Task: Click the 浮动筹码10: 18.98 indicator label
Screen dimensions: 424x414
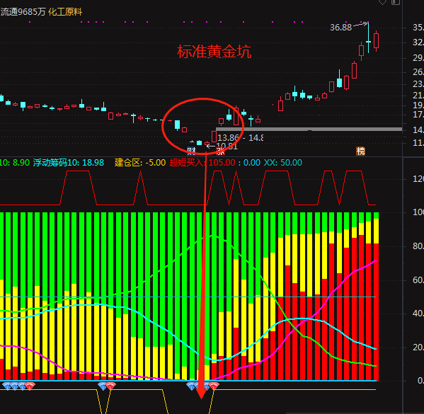Action: 69,163
